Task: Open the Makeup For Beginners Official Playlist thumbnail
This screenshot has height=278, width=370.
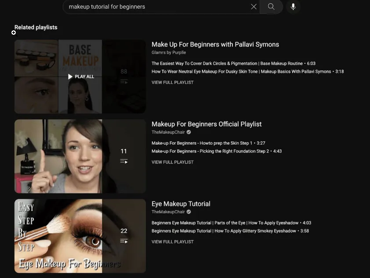Action: pos(80,156)
